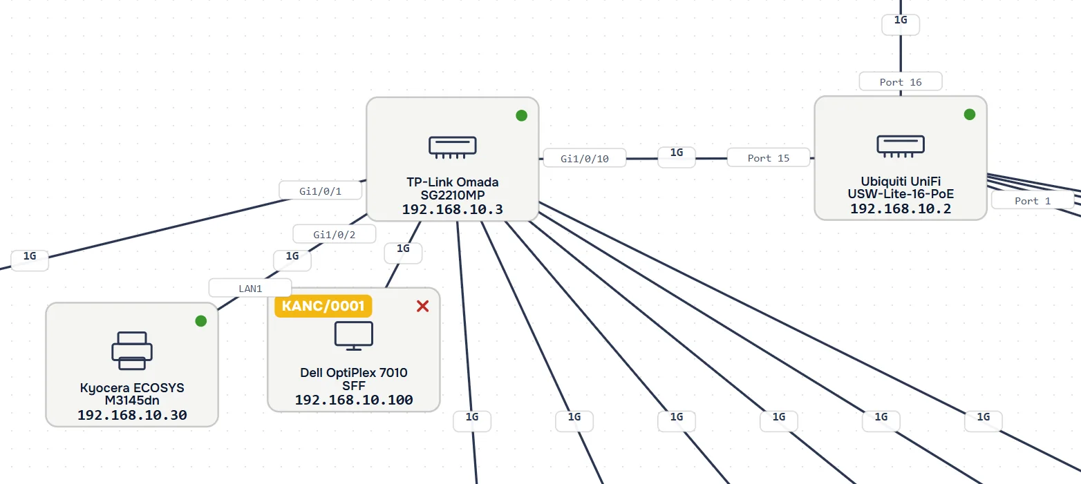The image size is (1081, 484).
Task: Select the Gi1/0/1 port label
Action: pyautogui.click(x=321, y=190)
